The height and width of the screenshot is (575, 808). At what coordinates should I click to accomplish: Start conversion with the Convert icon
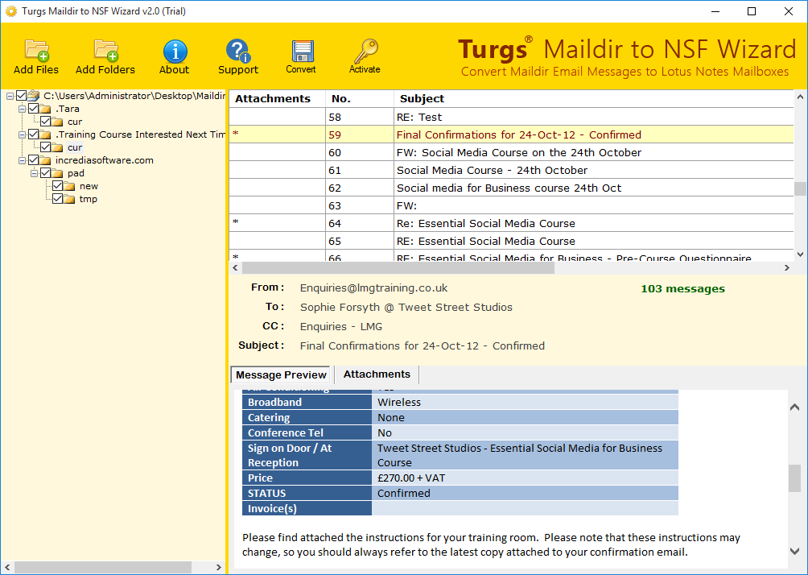click(x=301, y=51)
